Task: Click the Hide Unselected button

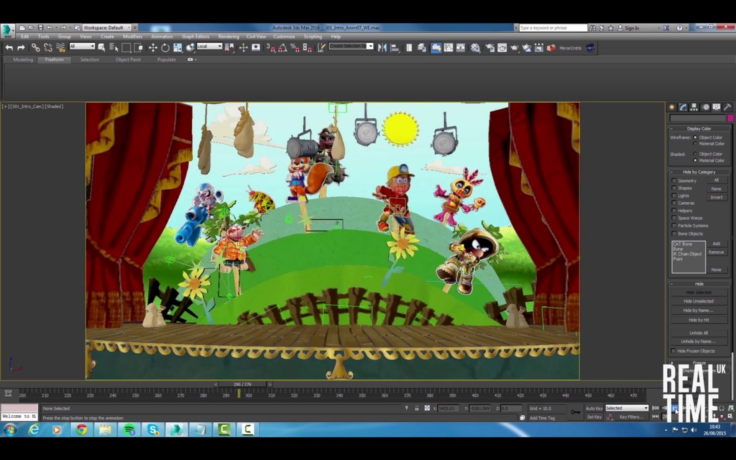Action: pos(698,301)
